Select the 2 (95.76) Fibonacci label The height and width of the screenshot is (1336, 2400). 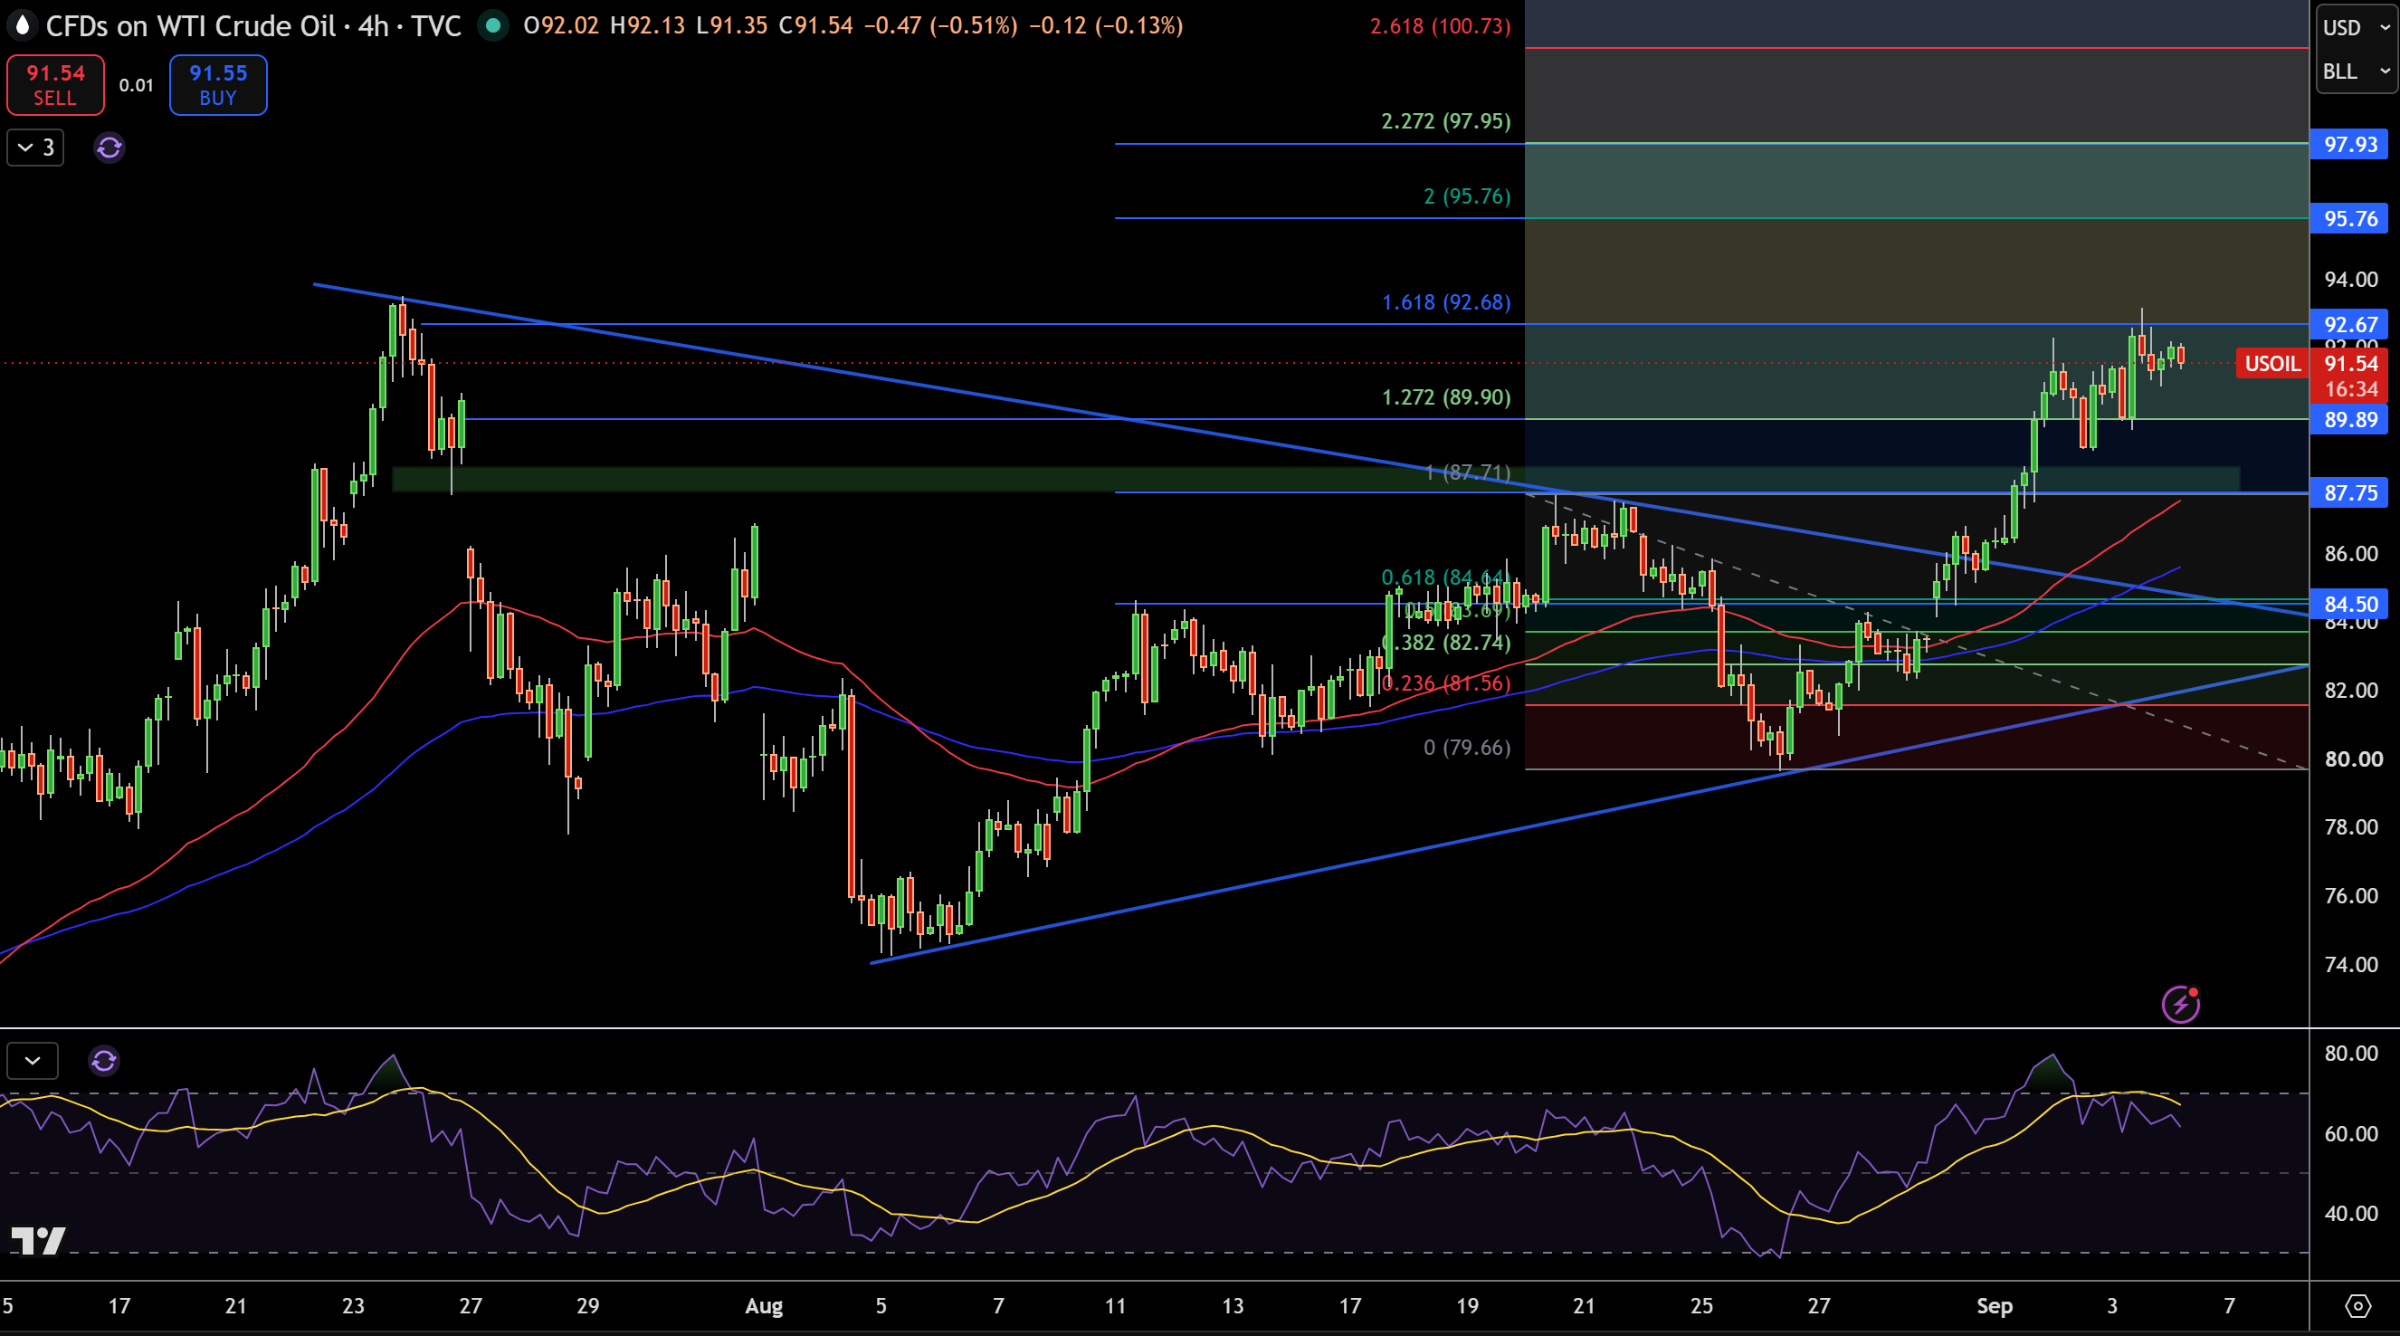tap(1467, 196)
